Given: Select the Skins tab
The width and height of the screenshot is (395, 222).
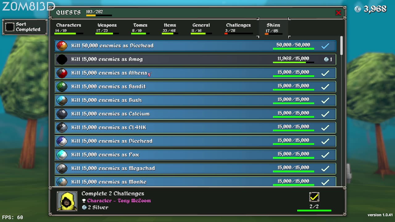Looking at the screenshot, I should pyautogui.click(x=273, y=28).
